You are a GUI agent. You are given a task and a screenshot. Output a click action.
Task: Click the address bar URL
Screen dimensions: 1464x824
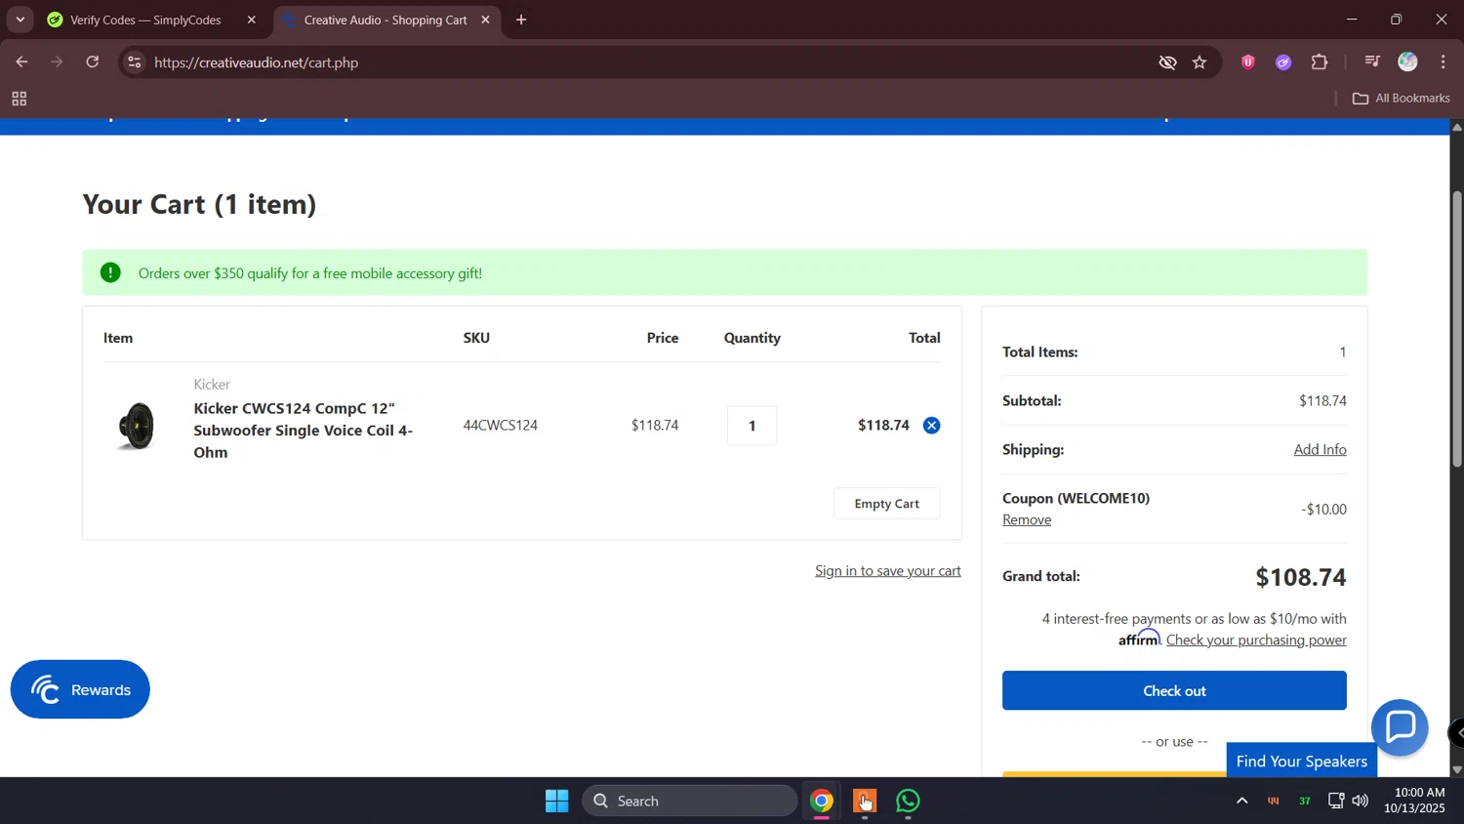click(x=257, y=62)
